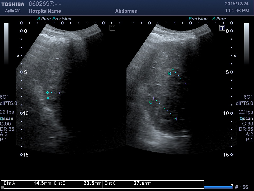Click the lower-right caliper of measurement C
254x191 pixels.
176,119
